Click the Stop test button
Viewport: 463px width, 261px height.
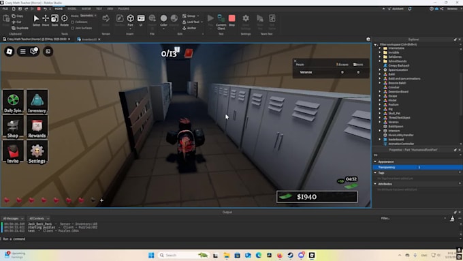(x=231, y=20)
